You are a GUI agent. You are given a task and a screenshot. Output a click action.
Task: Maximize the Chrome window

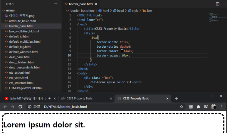(210, 96)
